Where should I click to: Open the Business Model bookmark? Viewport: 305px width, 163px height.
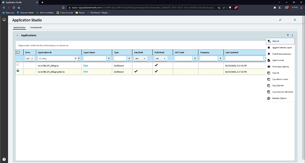25,13
